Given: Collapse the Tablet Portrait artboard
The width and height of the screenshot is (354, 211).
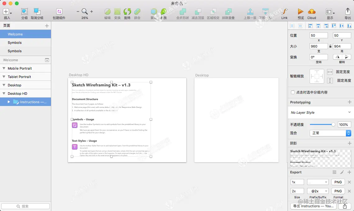Looking at the screenshot, I should point(4,76).
